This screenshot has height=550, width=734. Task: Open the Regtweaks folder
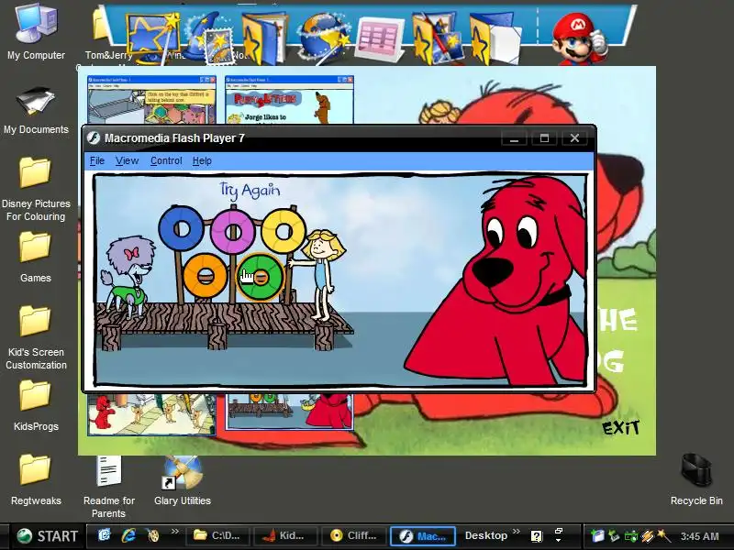pos(36,480)
